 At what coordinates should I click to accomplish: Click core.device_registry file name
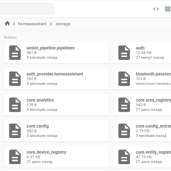tap(46, 152)
